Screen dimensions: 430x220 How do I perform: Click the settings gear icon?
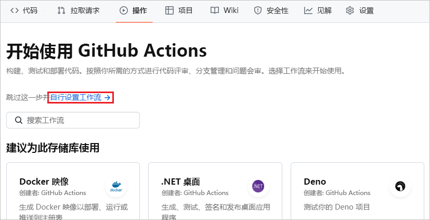(350, 11)
